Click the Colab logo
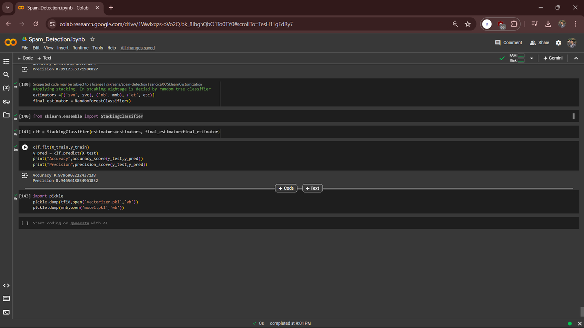Viewport: 584px width, 328px height. [x=10, y=43]
